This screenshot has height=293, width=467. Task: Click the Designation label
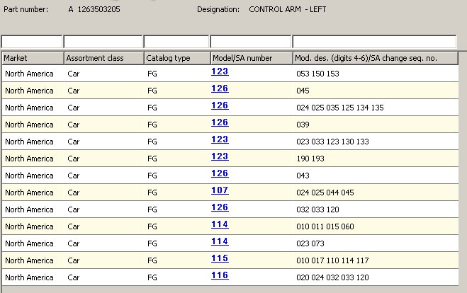218,9
